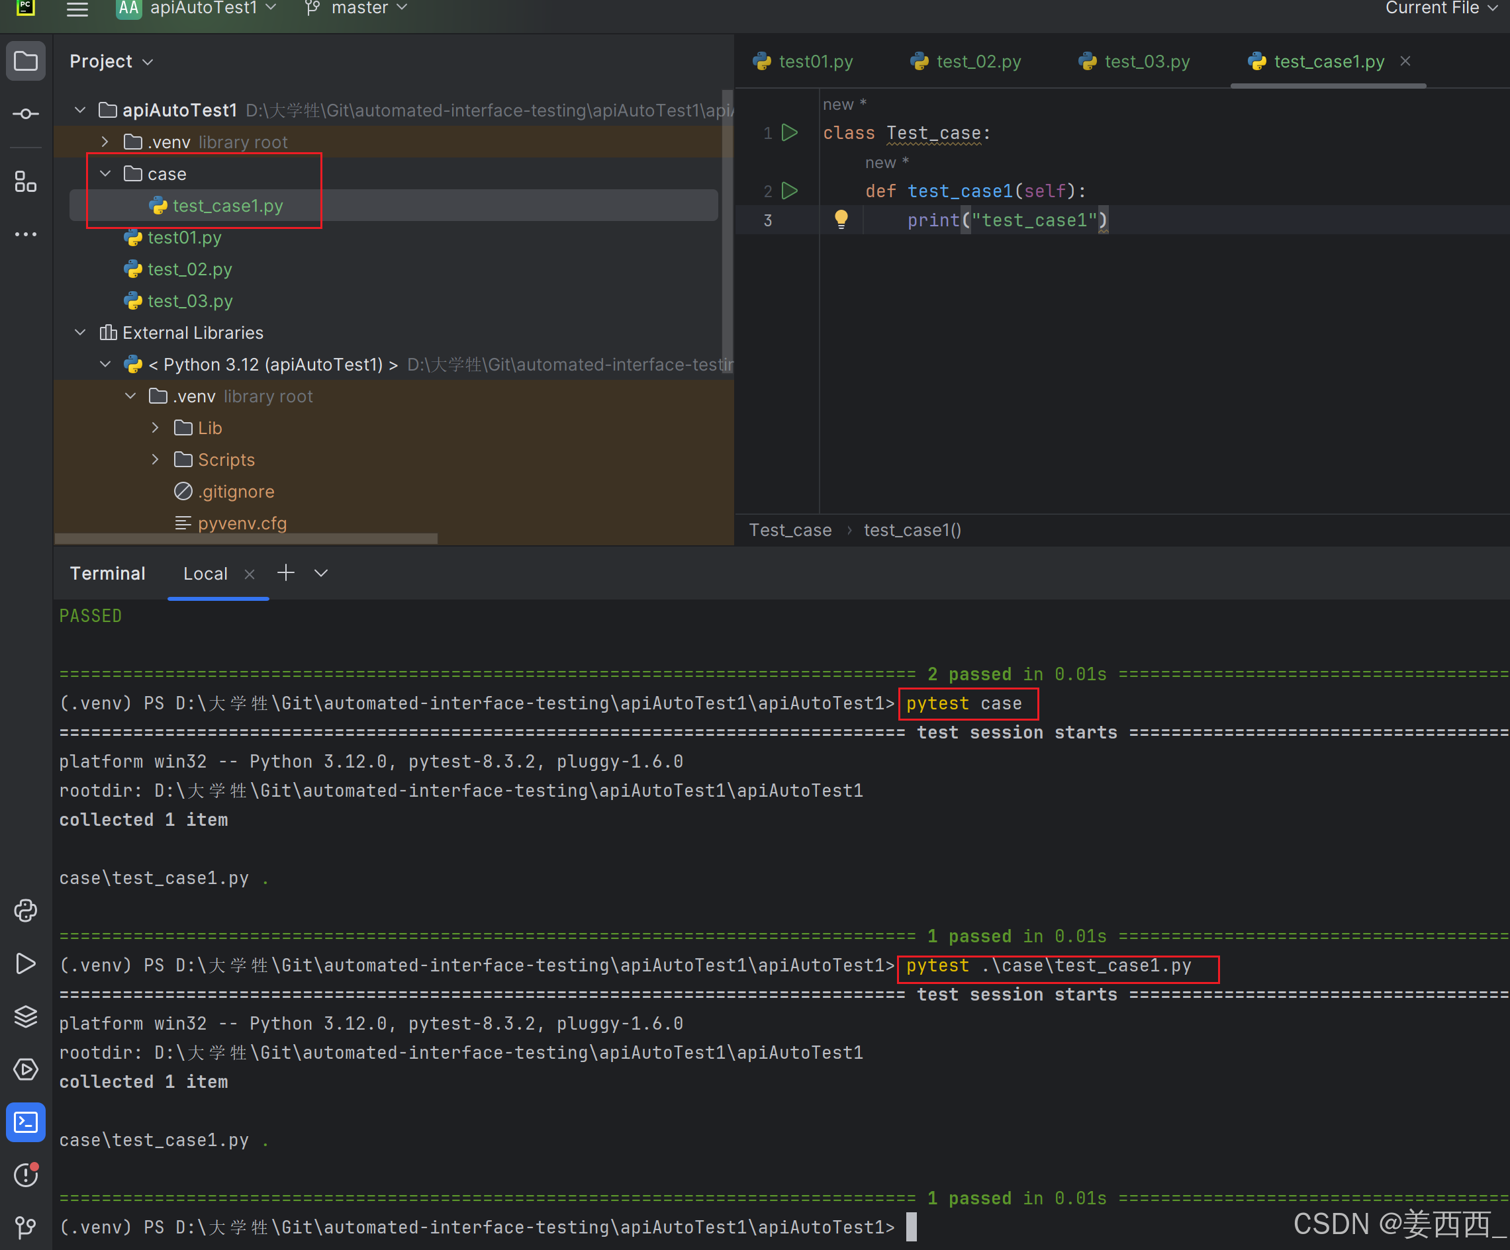The width and height of the screenshot is (1510, 1250).
Task: Open the main hamburger menu
Action: 77,9
